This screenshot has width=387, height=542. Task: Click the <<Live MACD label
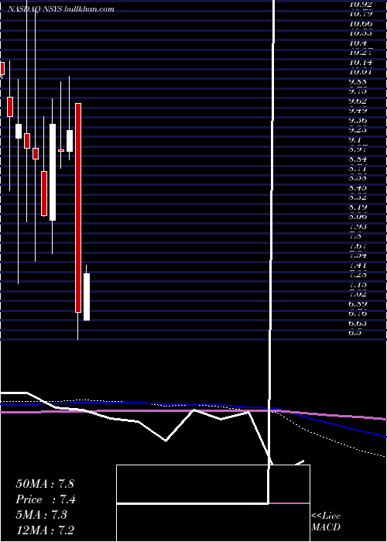[326, 522]
